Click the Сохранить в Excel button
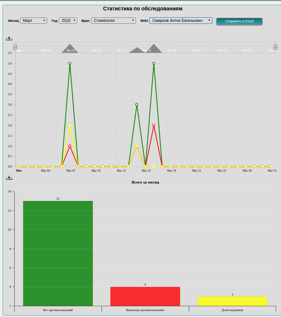The height and width of the screenshot is (317, 281). point(239,21)
